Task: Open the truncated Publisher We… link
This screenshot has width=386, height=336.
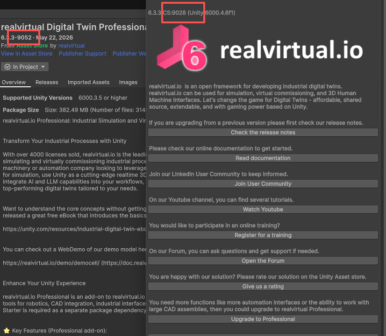Action: [129, 54]
